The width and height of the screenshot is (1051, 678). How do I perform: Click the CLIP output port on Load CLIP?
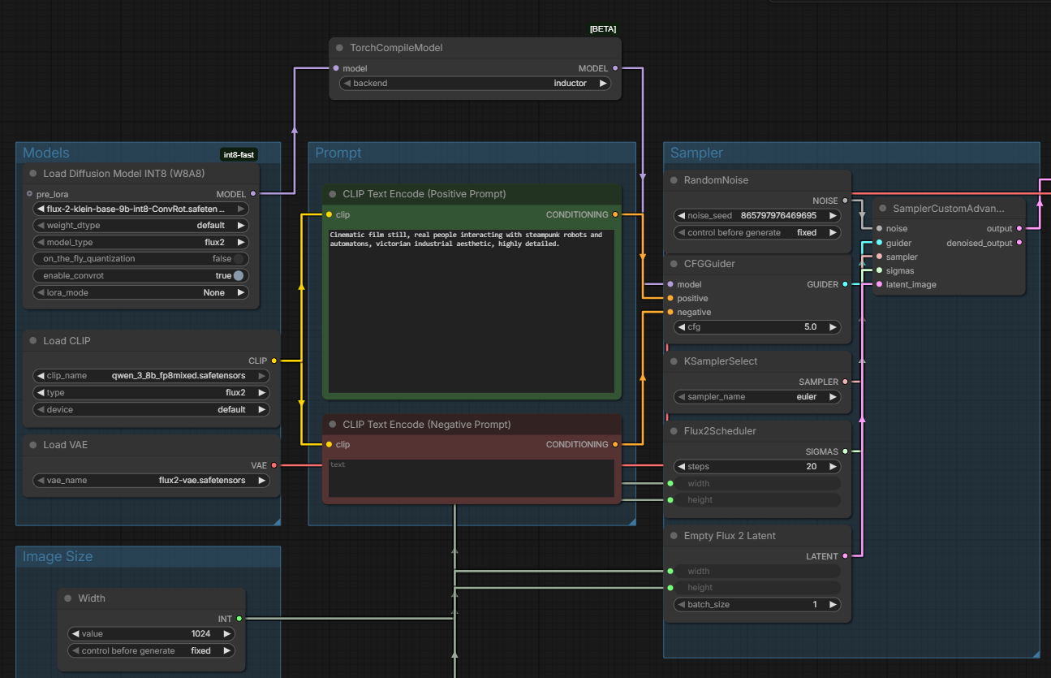click(274, 361)
